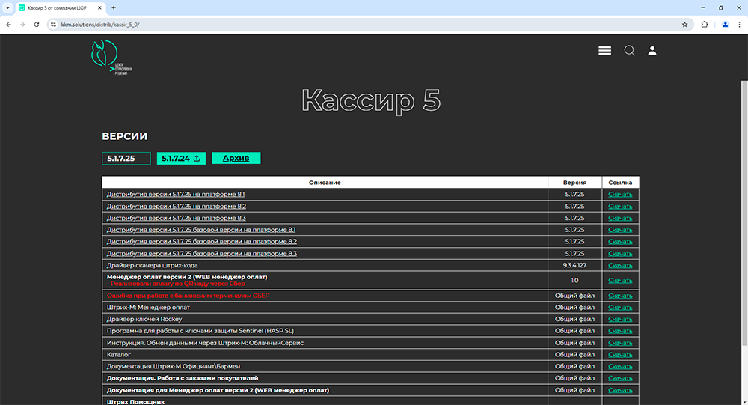Expand the tab search dropdown arrow
The image size is (748, 405).
coord(7,7)
